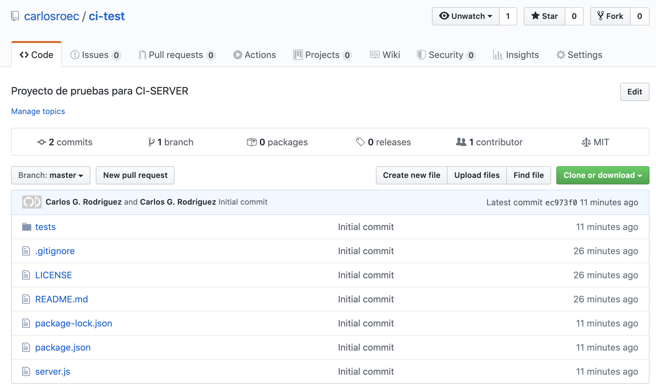
Task: Click the package-lock.json file icon
Action: coord(26,323)
